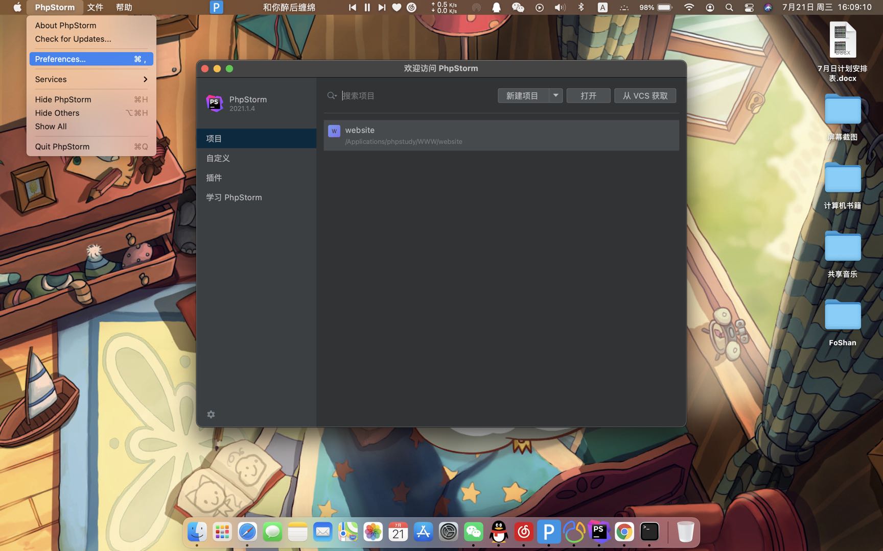Viewport: 883px width, 551px height.
Task: Switch input source via A icon
Action: pos(602,7)
